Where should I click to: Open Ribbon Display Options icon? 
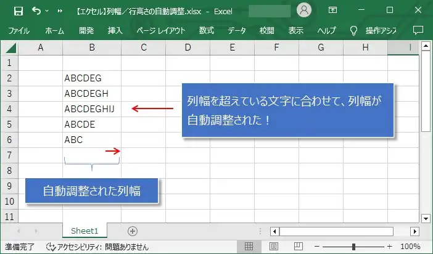[x=332, y=10]
